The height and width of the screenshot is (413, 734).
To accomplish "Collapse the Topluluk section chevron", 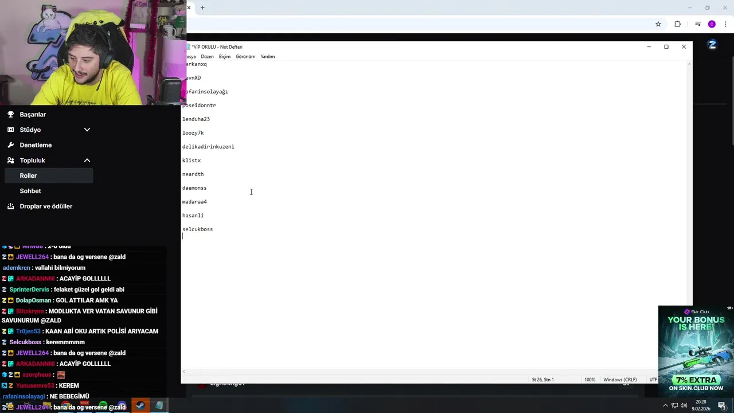I will pos(87,160).
